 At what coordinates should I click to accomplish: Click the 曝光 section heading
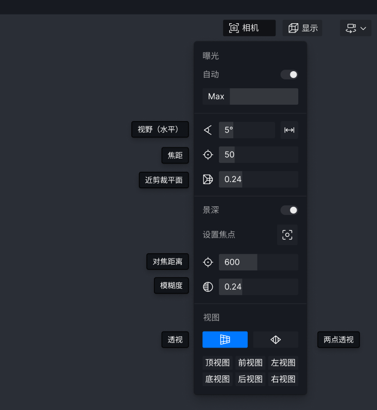coord(211,56)
